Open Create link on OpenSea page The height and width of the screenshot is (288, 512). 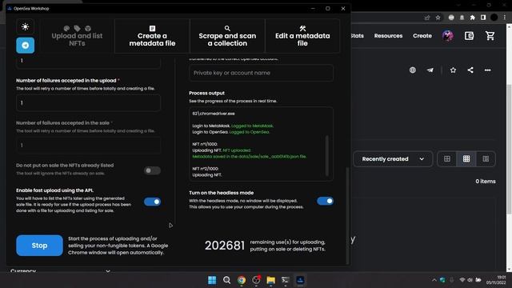point(422,36)
